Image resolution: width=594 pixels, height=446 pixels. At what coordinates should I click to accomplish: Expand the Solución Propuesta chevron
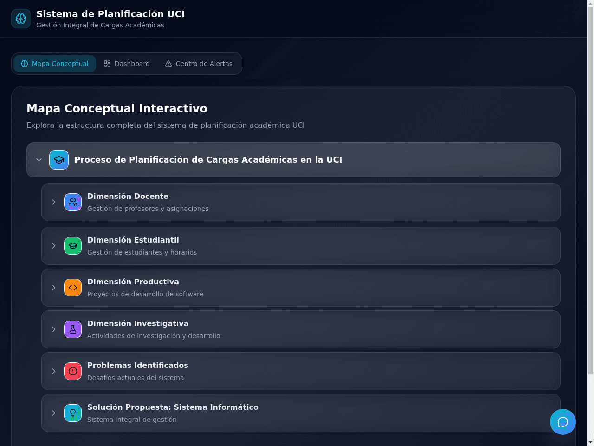54,413
